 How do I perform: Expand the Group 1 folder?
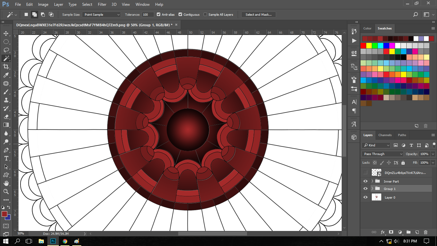click(x=372, y=189)
